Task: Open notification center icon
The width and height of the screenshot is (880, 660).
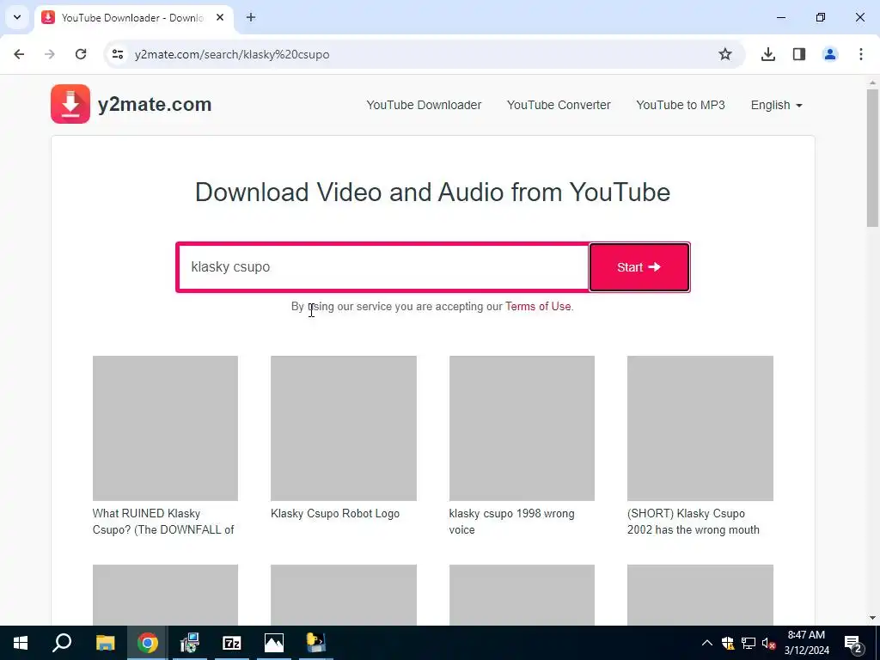Action: click(853, 643)
